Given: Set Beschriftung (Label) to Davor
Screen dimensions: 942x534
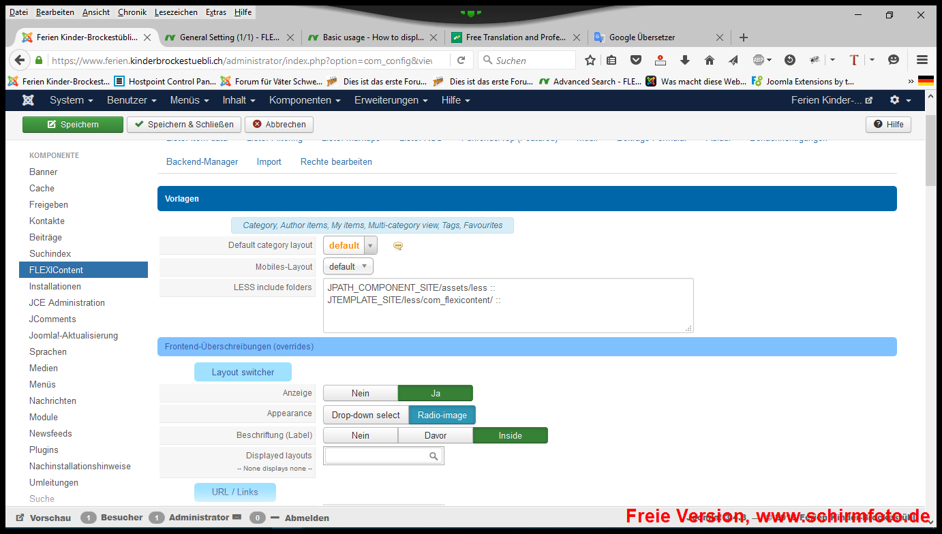Looking at the screenshot, I should 436,435.
